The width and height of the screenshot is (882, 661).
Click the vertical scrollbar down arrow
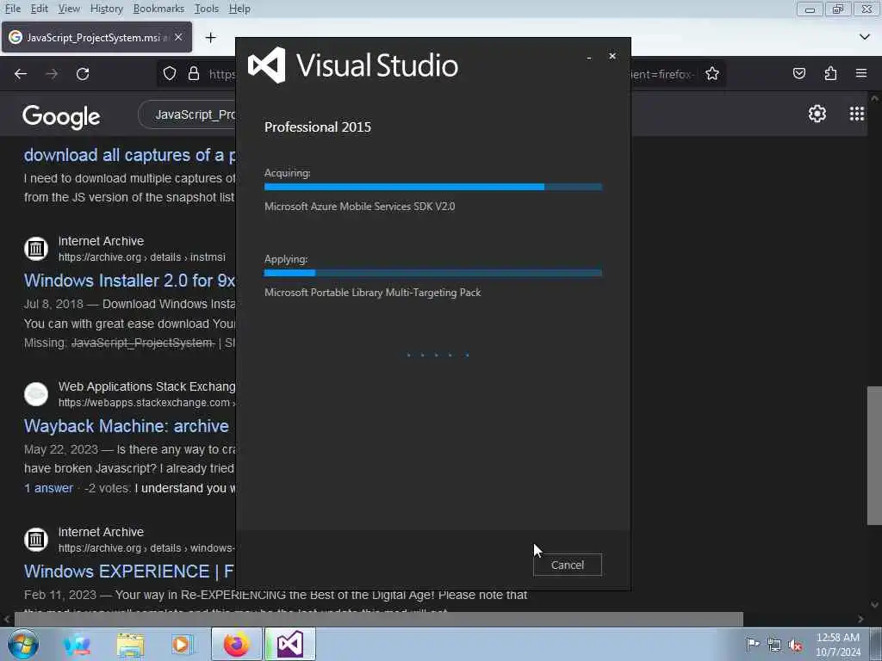click(x=874, y=605)
